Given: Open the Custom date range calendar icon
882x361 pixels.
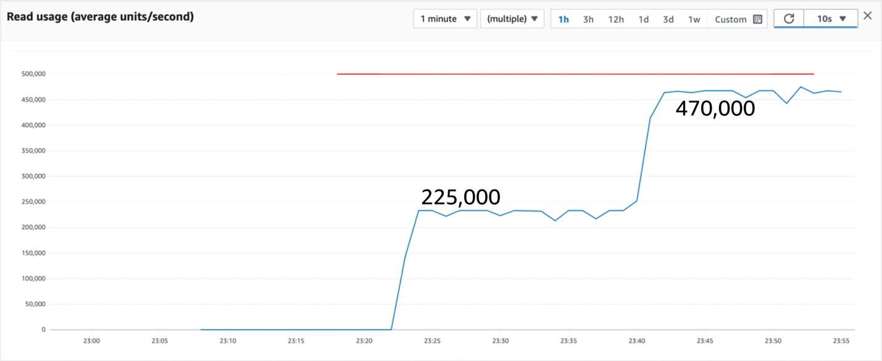Looking at the screenshot, I should coord(757,19).
